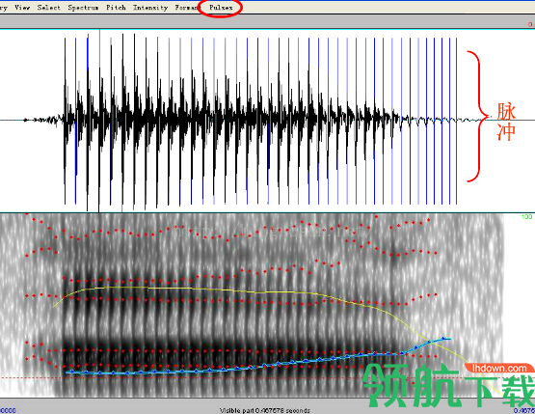The image size is (535, 414).
Task: Click the lhdown.com watermark link
Action: [499, 369]
